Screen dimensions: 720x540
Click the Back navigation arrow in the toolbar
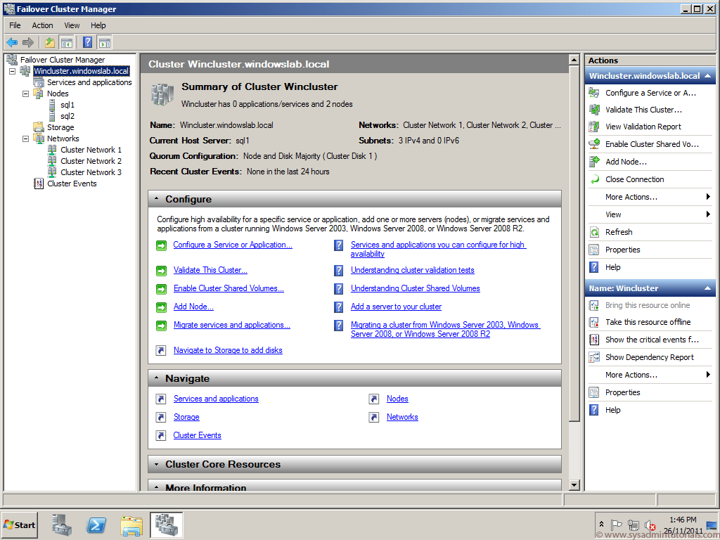(x=12, y=42)
